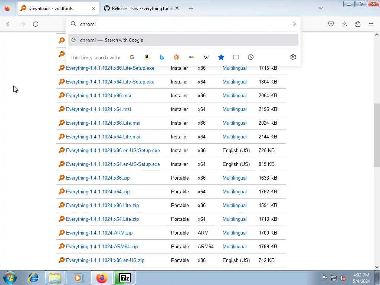Switch to Releases srwi/EverythingToolbar tab

[x=141, y=9]
